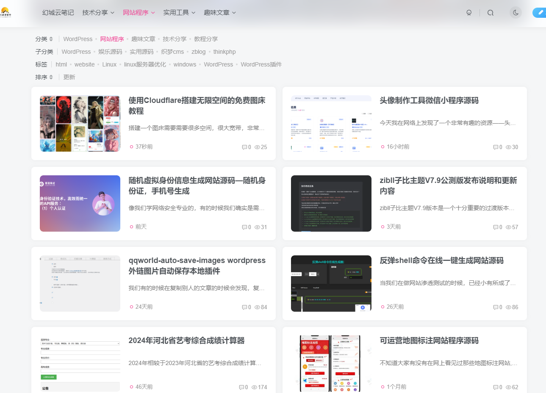Viewport: 546px width, 393px height.
Task: Filter by windows tag
Action: tap(185, 64)
